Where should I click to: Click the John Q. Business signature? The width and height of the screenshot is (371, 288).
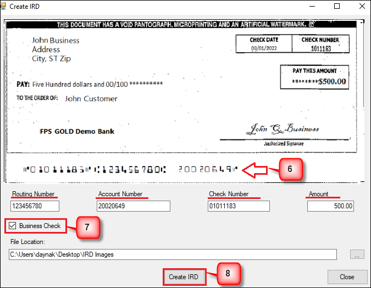(x=283, y=129)
